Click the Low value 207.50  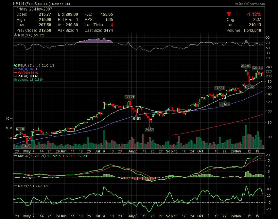click(45, 25)
